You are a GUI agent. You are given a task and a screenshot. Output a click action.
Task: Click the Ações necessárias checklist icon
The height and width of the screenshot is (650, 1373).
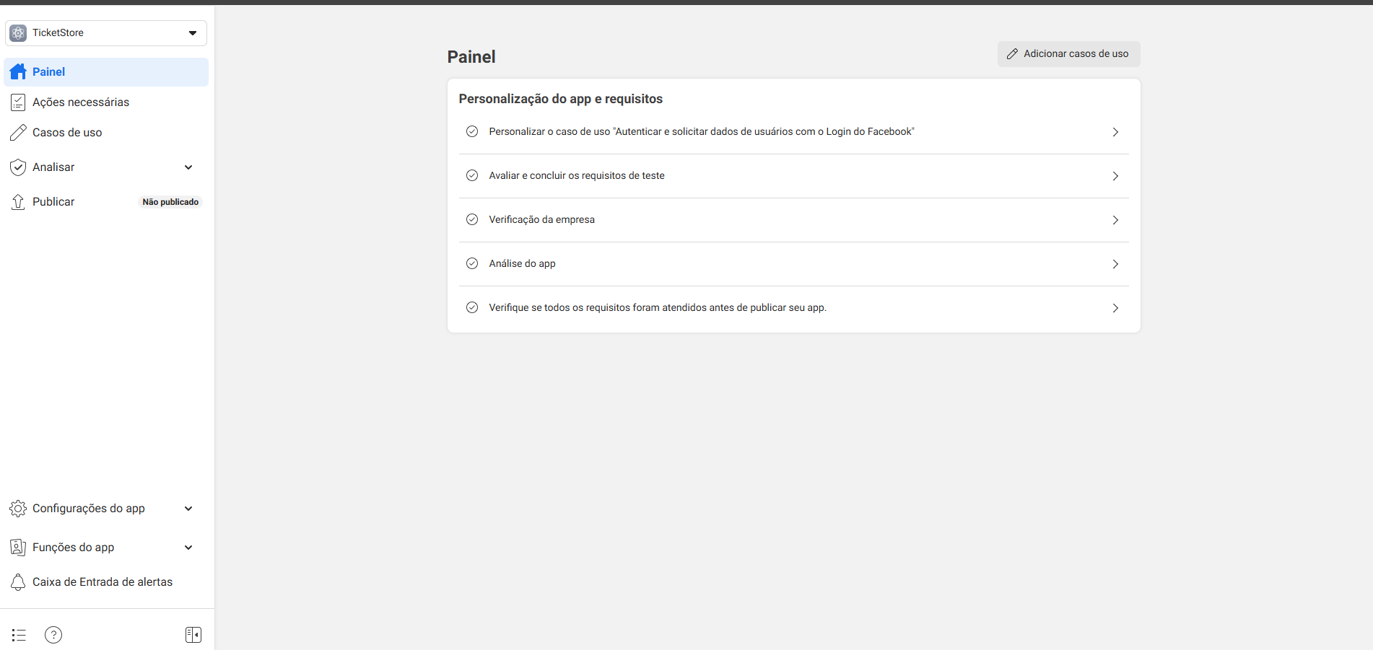tap(18, 102)
